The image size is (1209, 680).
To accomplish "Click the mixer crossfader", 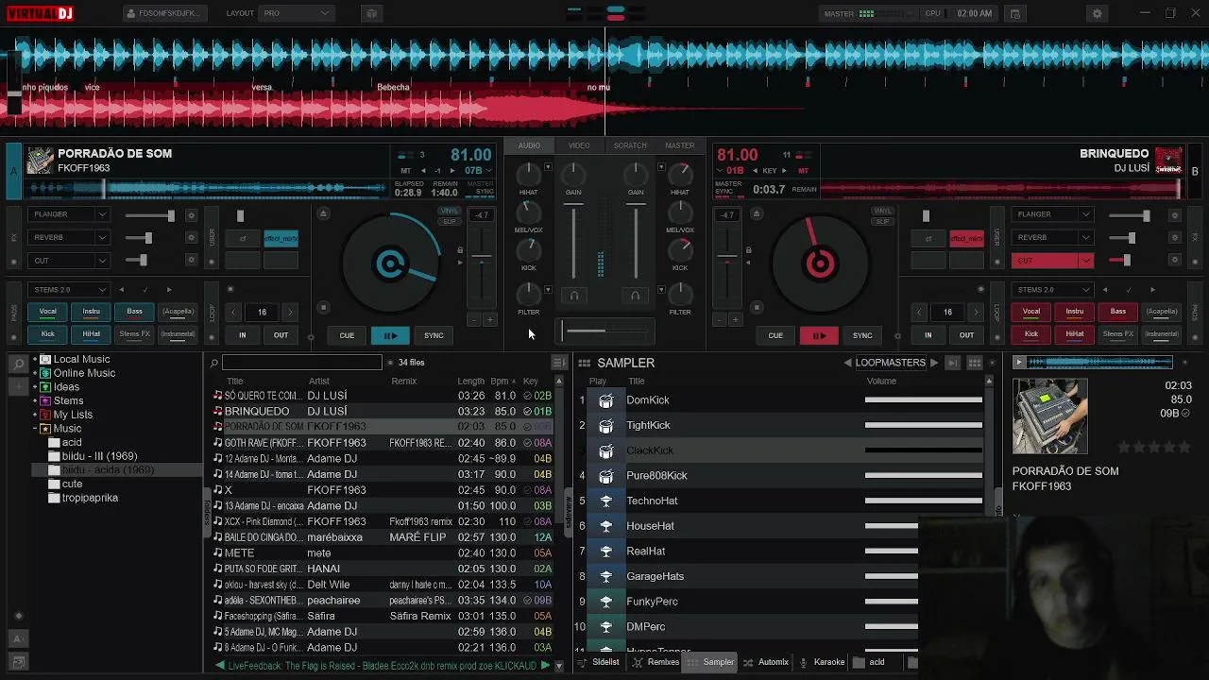I will point(604,331).
